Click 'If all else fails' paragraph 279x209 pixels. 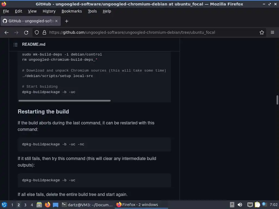tap(72, 194)
